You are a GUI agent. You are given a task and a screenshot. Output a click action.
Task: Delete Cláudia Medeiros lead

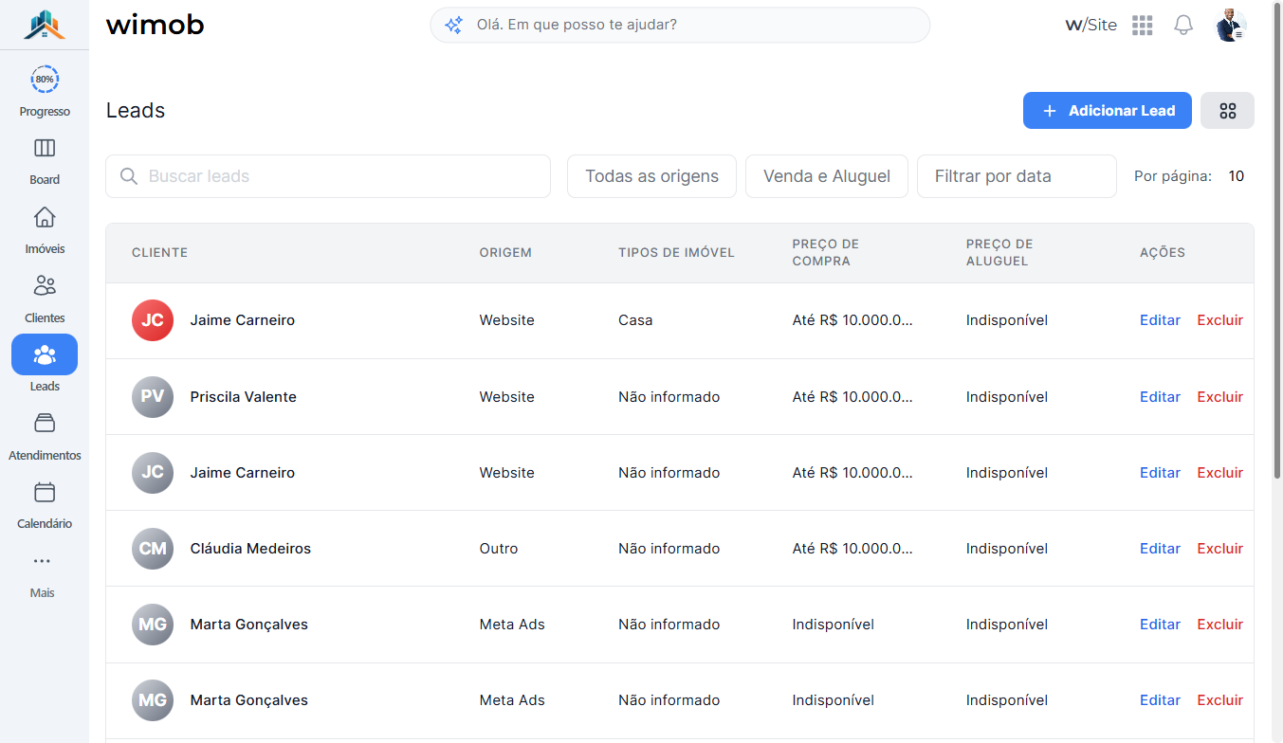pyautogui.click(x=1219, y=548)
